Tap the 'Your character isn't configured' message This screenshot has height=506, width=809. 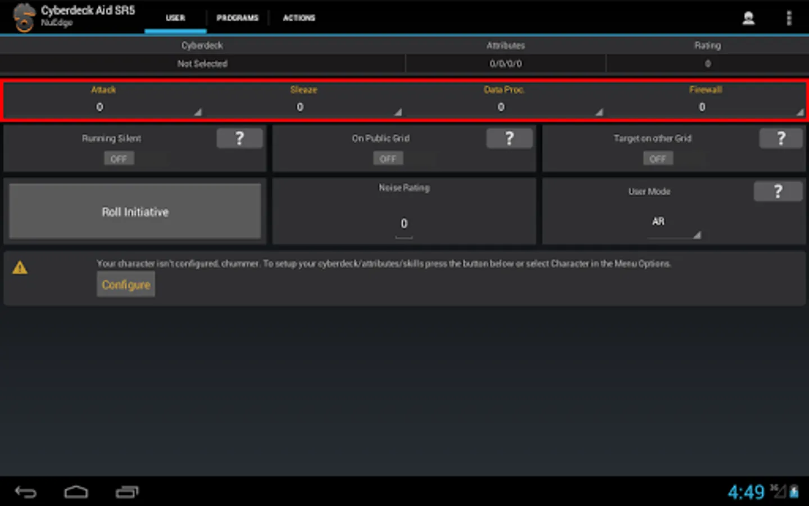click(384, 264)
